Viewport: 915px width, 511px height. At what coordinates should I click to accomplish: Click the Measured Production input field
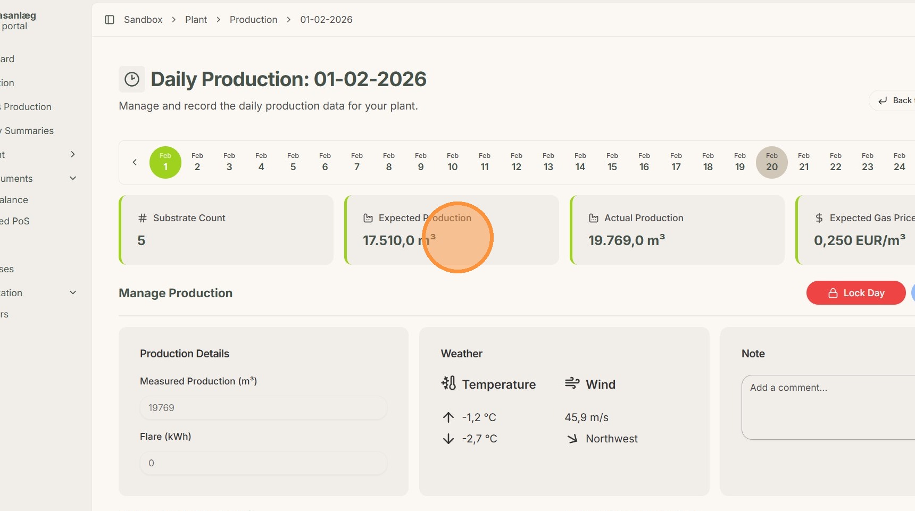[263, 408]
